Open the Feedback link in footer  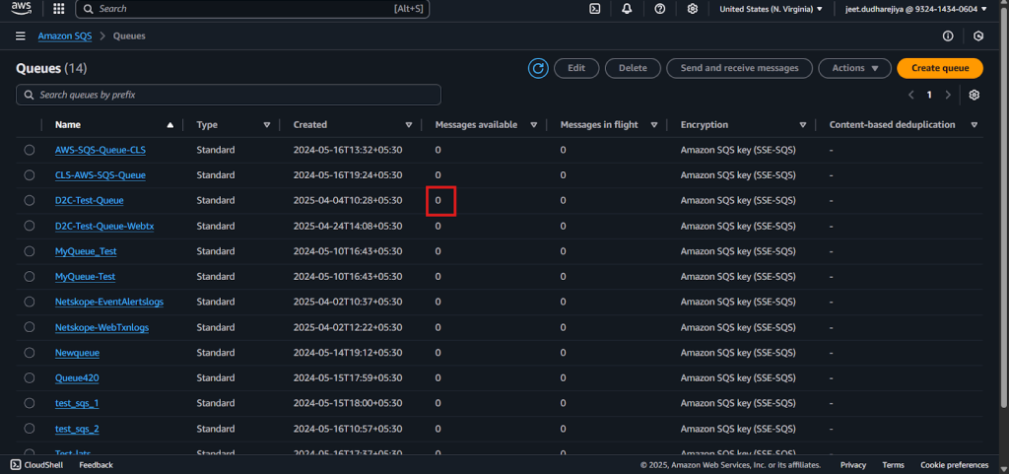pyautogui.click(x=96, y=465)
